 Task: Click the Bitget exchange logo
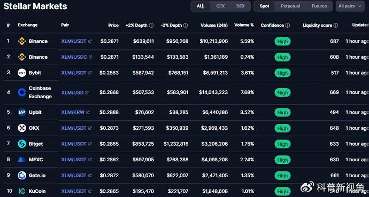[22, 144]
